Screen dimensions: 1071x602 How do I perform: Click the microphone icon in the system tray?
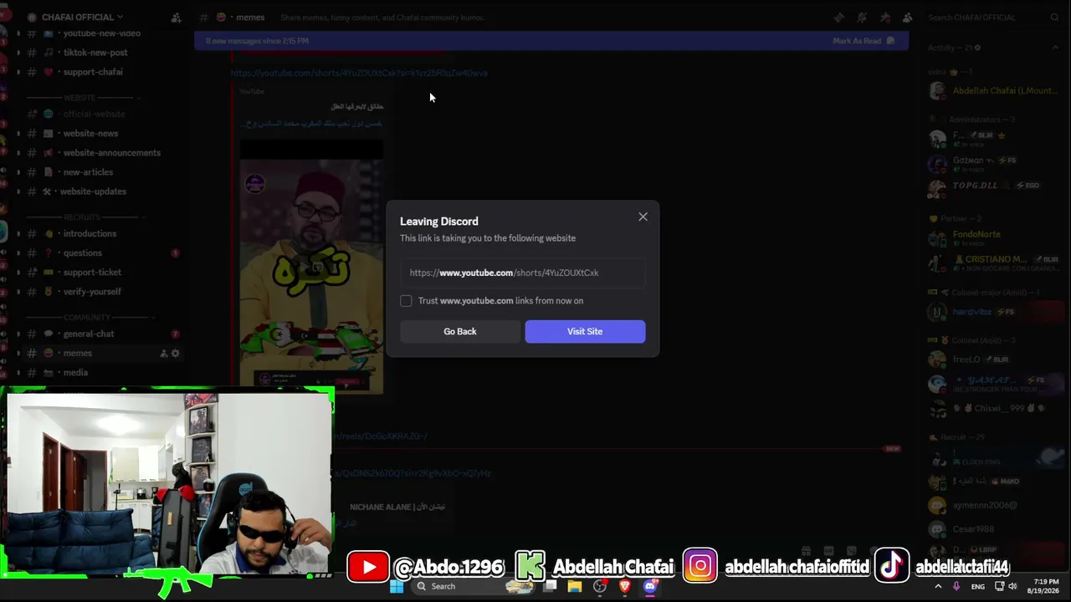[x=956, y=587]
